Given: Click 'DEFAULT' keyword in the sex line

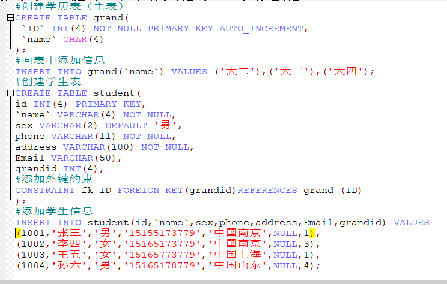Looking at the screenshot, I should point(126,126).
